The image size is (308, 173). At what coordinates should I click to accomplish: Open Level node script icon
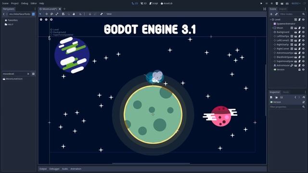pos(299,20)
